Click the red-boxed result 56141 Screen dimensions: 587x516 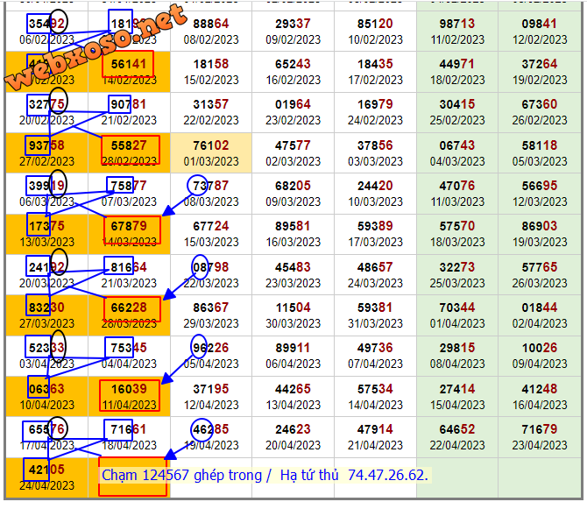click(128, 64)
